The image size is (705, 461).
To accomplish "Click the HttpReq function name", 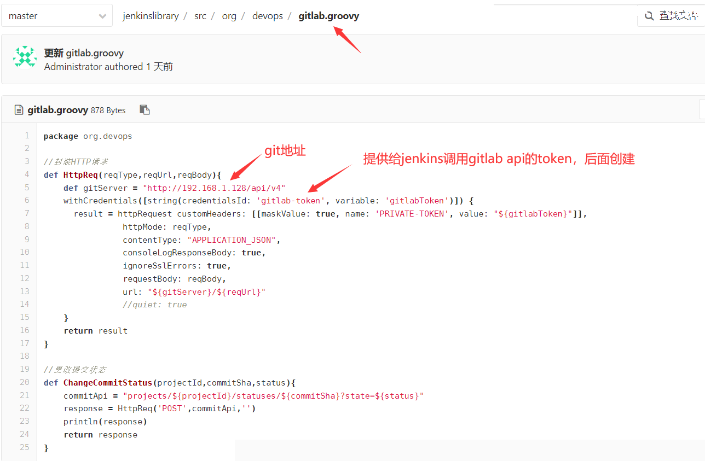I will tap(81, 175).
